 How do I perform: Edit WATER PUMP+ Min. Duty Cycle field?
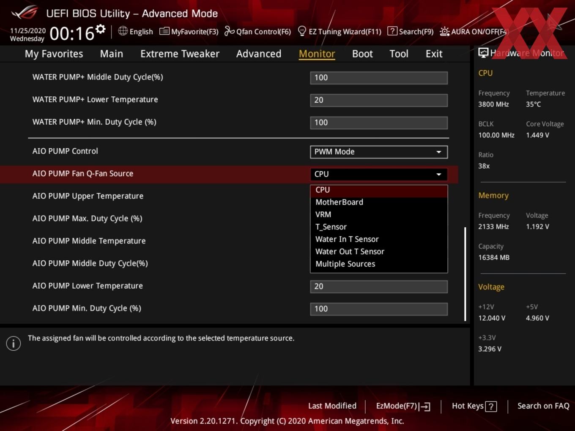pos(379,123)
